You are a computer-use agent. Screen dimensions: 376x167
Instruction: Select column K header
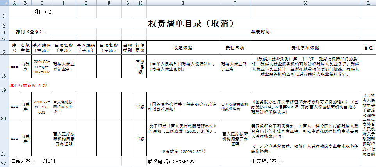tap(305, 3)
